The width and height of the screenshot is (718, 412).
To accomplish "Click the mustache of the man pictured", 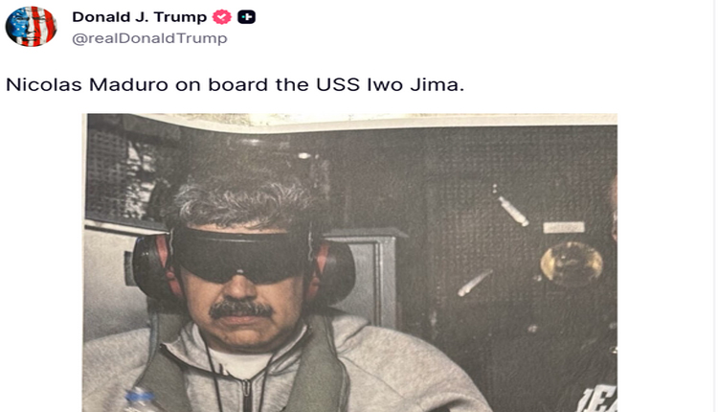I will point(241,309).
